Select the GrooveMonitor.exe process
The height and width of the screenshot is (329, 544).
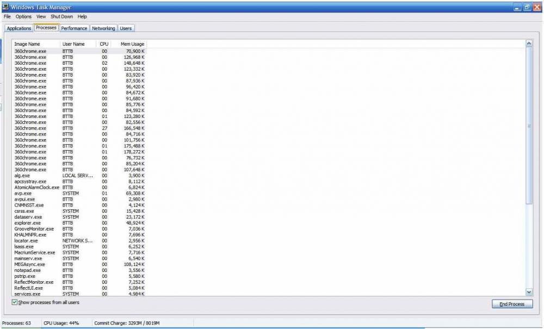pos(79,229)
